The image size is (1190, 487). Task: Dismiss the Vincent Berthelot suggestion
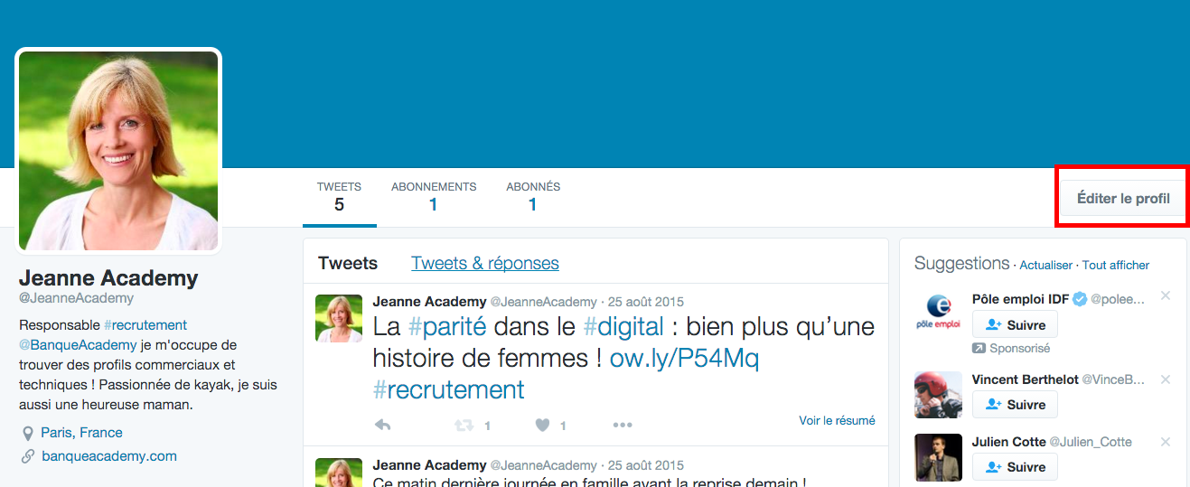tap(1166, 379)
